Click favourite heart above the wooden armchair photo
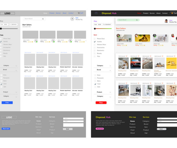The width and height of the screenshot is (177, 148). point(127,83)
